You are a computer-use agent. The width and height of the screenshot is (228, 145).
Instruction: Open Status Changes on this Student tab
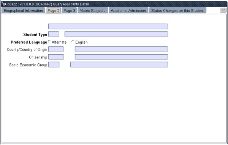177,11
